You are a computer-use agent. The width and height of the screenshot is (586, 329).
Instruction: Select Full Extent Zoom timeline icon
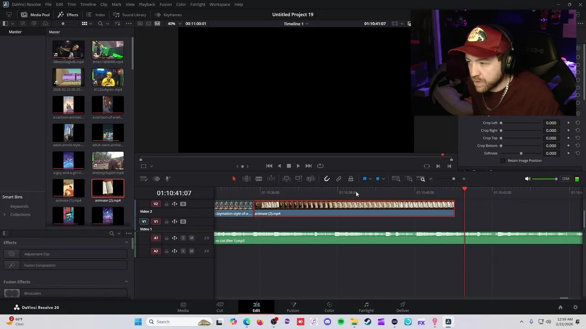tap(396, 179)
